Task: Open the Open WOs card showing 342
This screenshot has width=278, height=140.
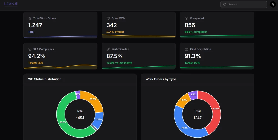Action: (x=138, y=25)
